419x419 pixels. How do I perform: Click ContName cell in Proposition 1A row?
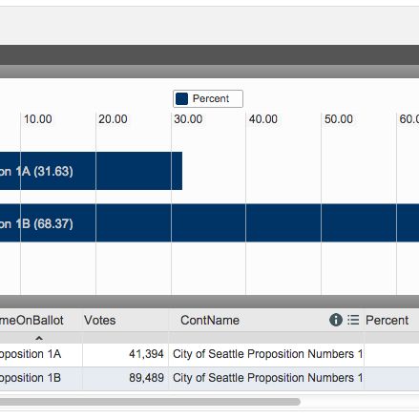click(266, 354)
